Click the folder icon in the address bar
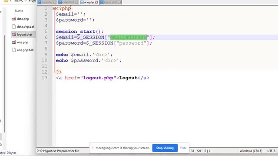Screen dimensions: 278x156 tap(6, 1)
